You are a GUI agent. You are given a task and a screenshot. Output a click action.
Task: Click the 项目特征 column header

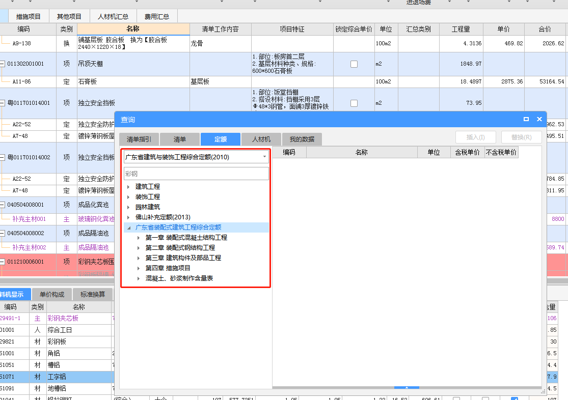click(x=292, y=30)
